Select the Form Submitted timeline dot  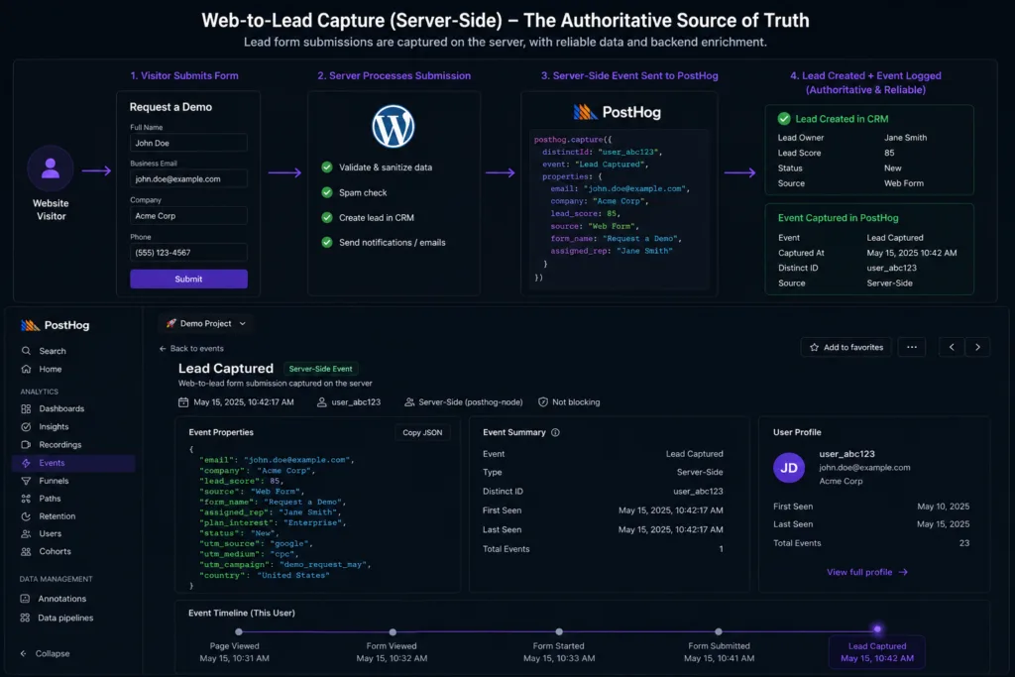tap(719, 631)
